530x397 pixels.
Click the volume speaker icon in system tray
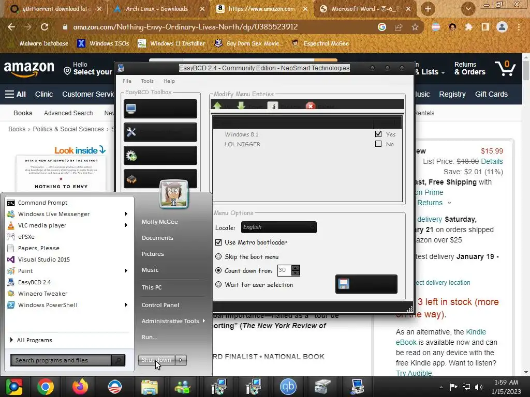(479, 387)
